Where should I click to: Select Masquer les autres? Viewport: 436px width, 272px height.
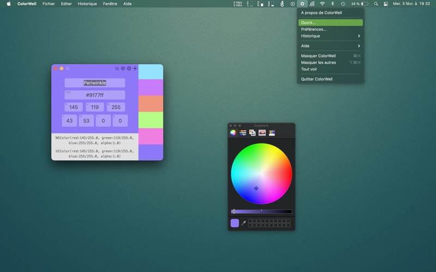click(331, 63)
